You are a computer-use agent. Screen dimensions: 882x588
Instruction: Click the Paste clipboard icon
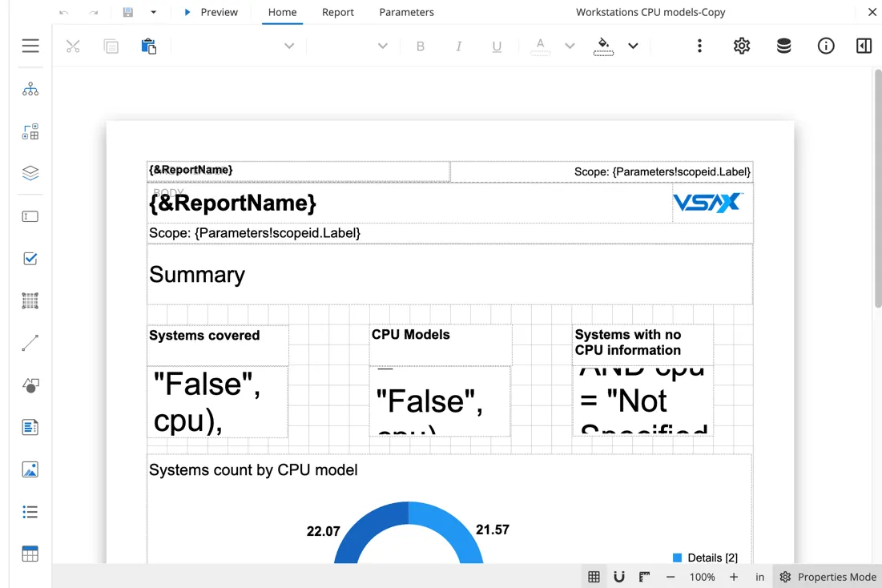(x=149, y=46)
